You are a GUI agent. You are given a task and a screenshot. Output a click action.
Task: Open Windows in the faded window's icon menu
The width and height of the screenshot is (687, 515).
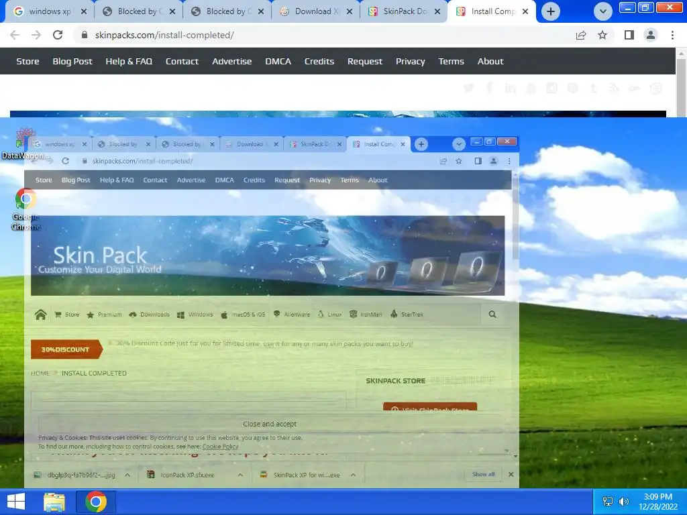click(x=195, y=314)
